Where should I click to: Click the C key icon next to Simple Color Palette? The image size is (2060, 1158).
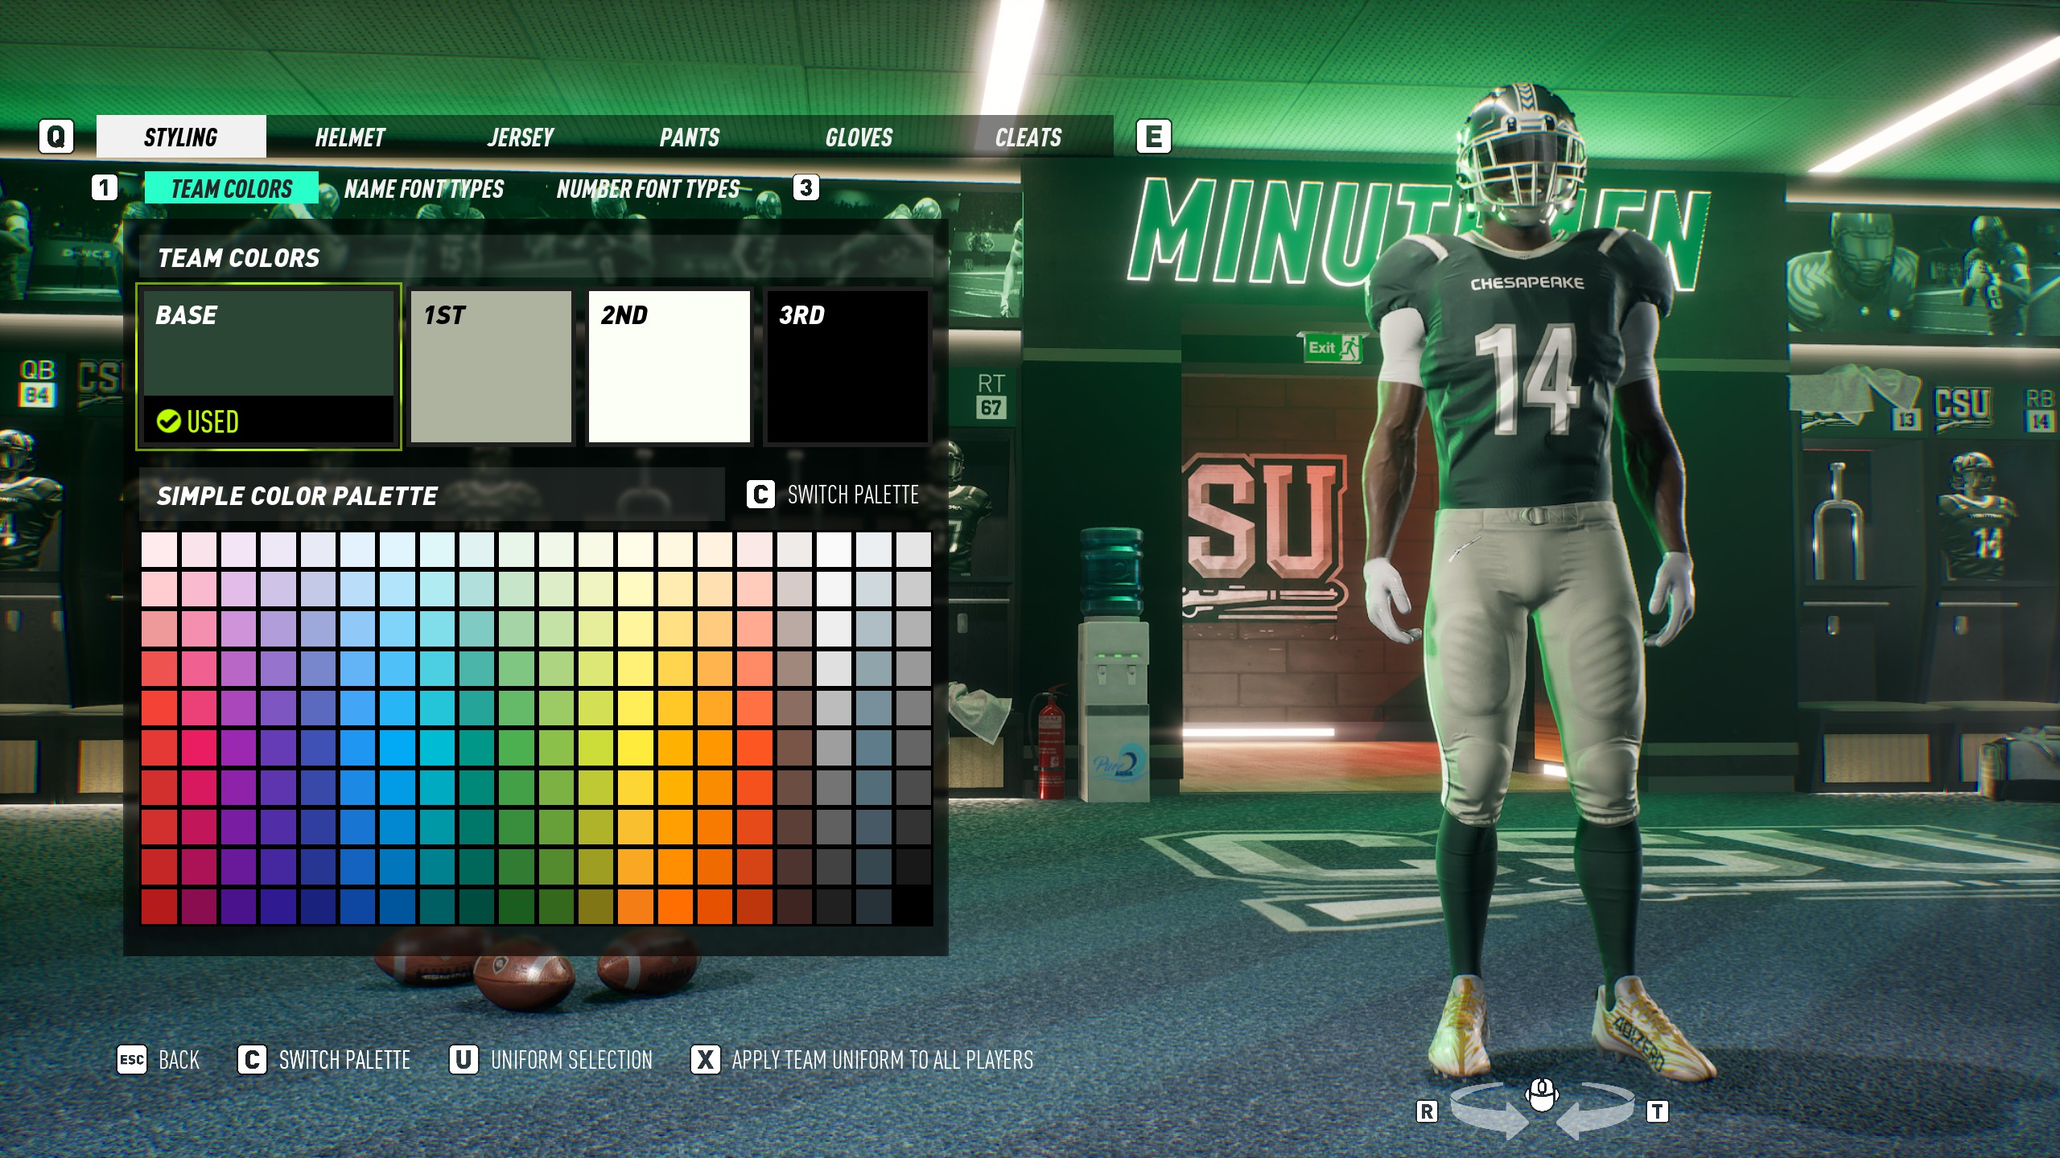pos(760,495)
